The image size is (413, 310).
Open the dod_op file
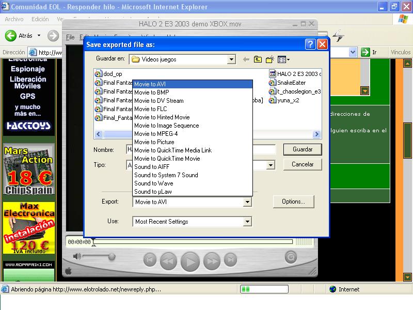[x=108, y=74]
